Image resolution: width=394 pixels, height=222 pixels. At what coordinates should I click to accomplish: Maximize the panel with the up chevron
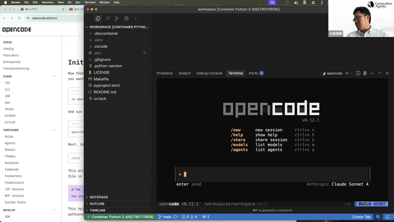[x=380, y=73]
